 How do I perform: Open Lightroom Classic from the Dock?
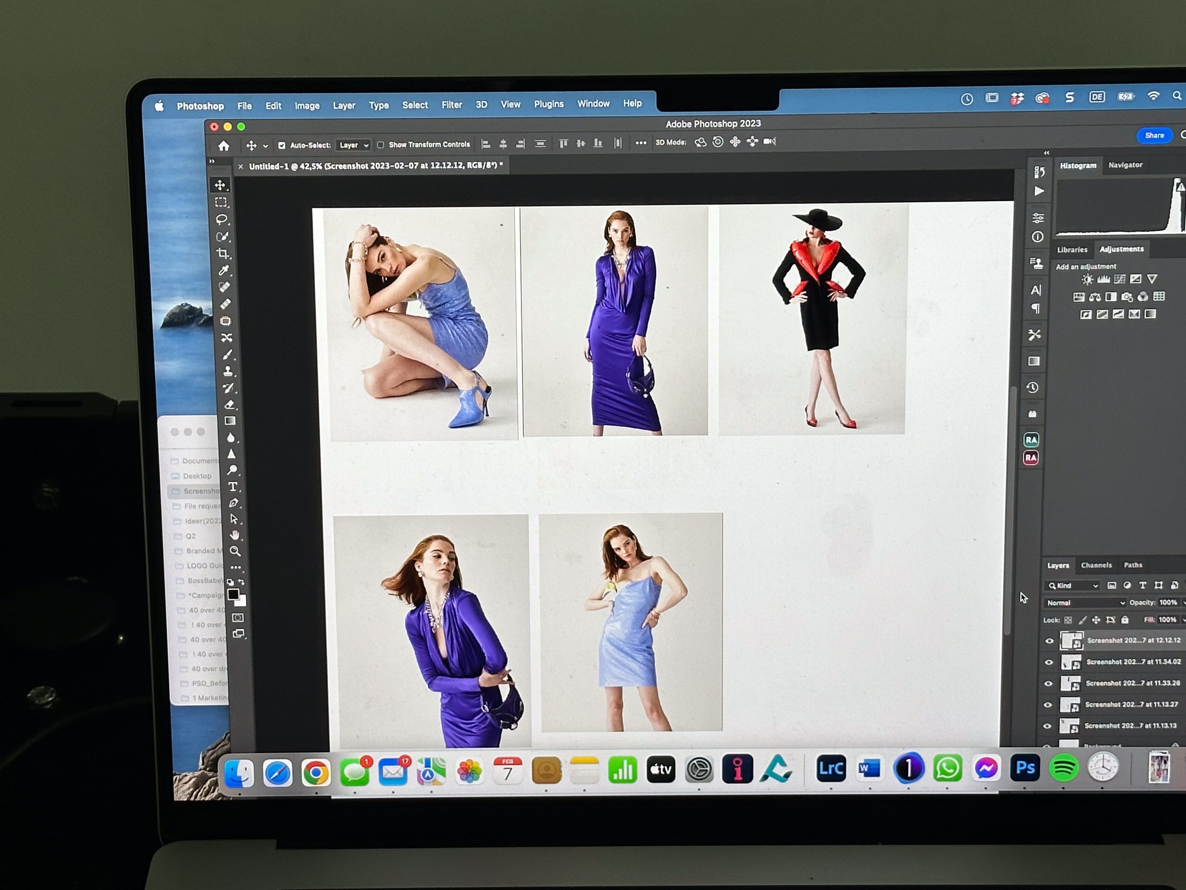point(831,768)
